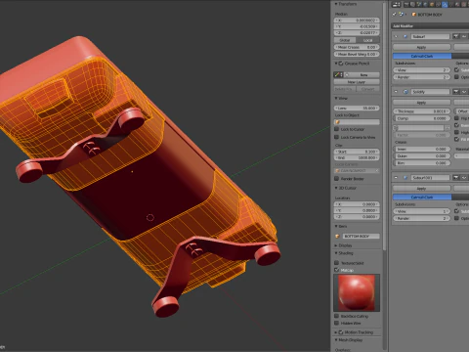
Task: Click the matcap red sphere thumbnail
Action: 357,292
